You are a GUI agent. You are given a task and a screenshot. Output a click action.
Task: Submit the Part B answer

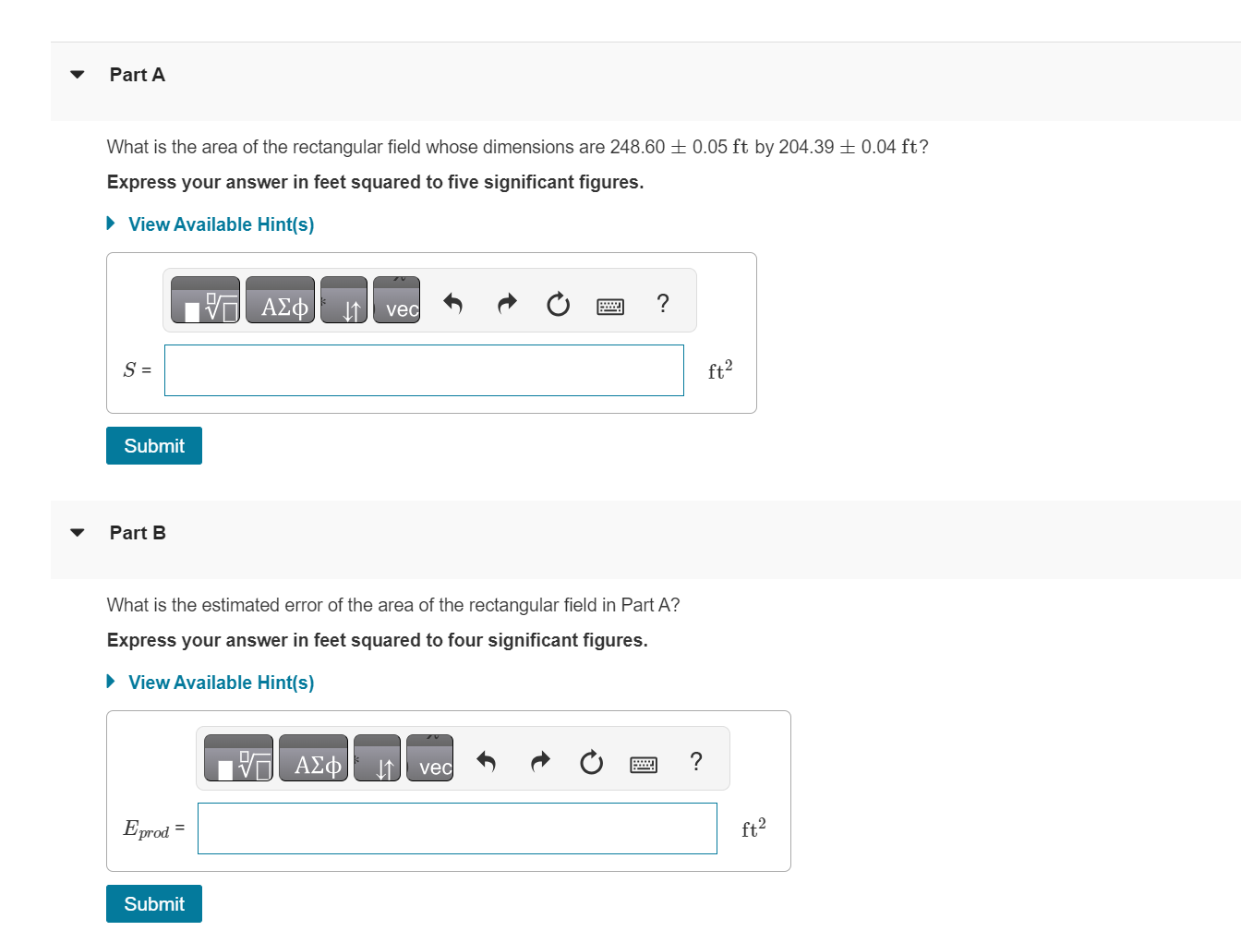tap(153, 903)
